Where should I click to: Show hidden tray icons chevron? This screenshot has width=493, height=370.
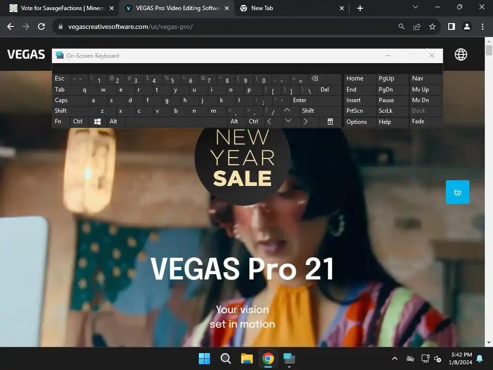click(x=395, y=358)
